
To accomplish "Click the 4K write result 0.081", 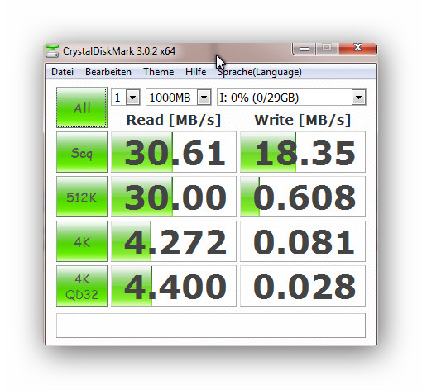I will pos(303,241).
